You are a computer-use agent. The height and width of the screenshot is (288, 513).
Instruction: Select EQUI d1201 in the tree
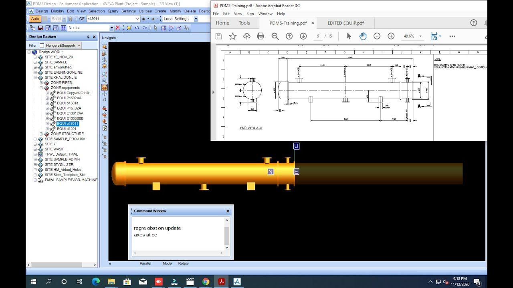[x=66, y=129]
